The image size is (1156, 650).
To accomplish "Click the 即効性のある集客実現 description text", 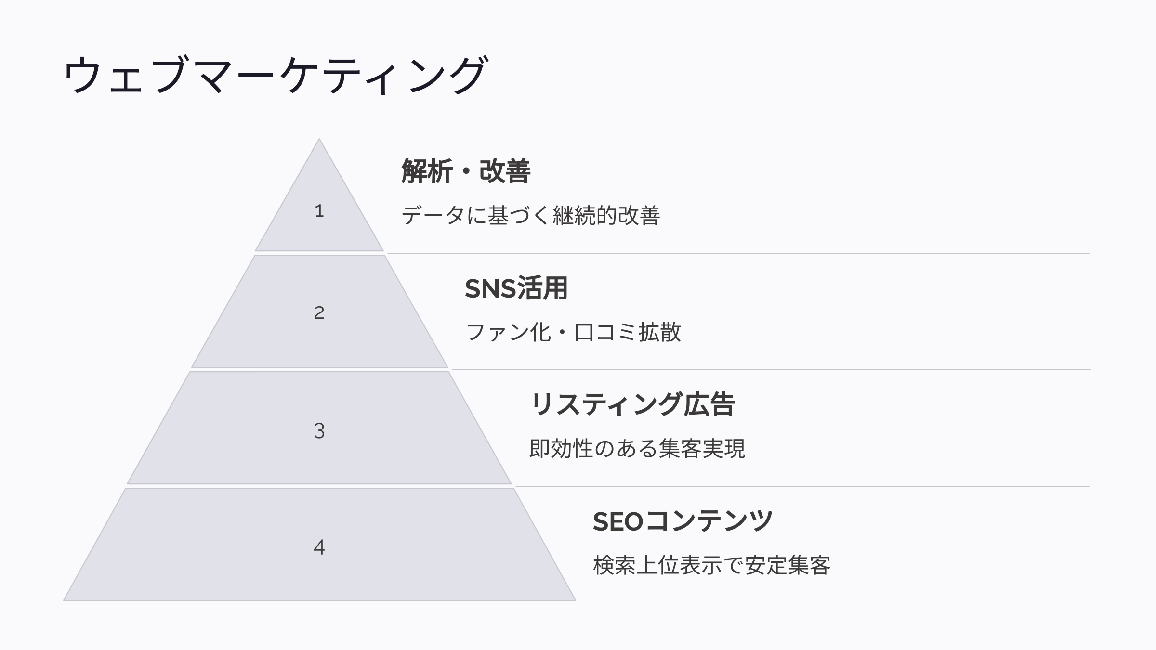I will pos(637,449).
